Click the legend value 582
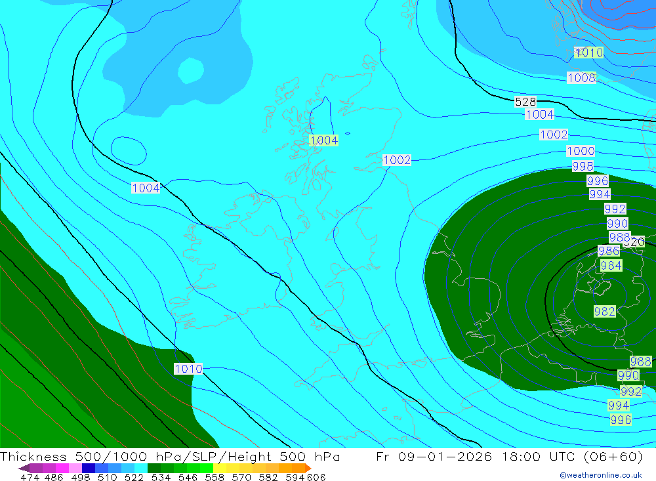 point(268,477)
